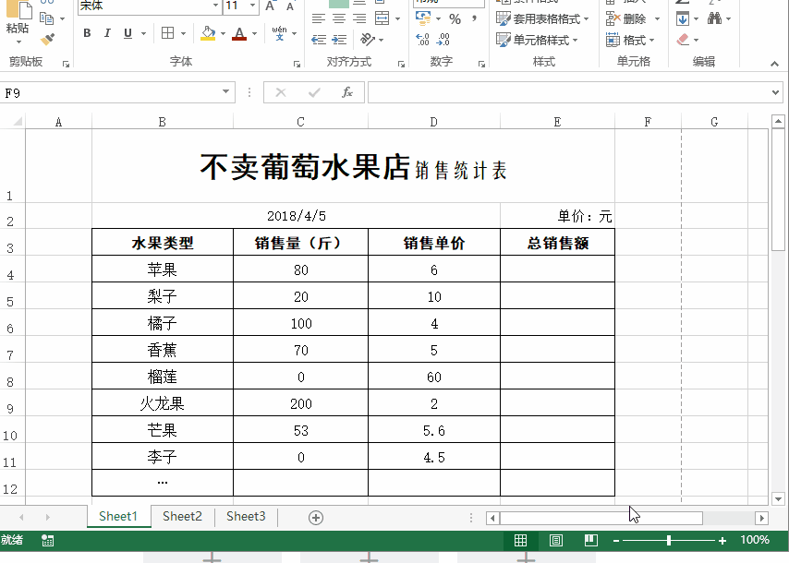Select column C header
789x563 pixels.
(x=300, y=122)
